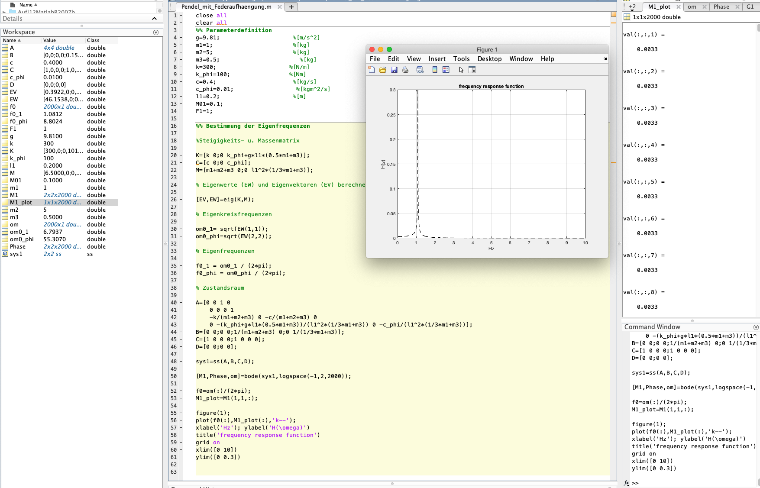The image size is (760, 488).
Task: Select the M1_plot row in Workspace
Action: (x=21, y=203)
